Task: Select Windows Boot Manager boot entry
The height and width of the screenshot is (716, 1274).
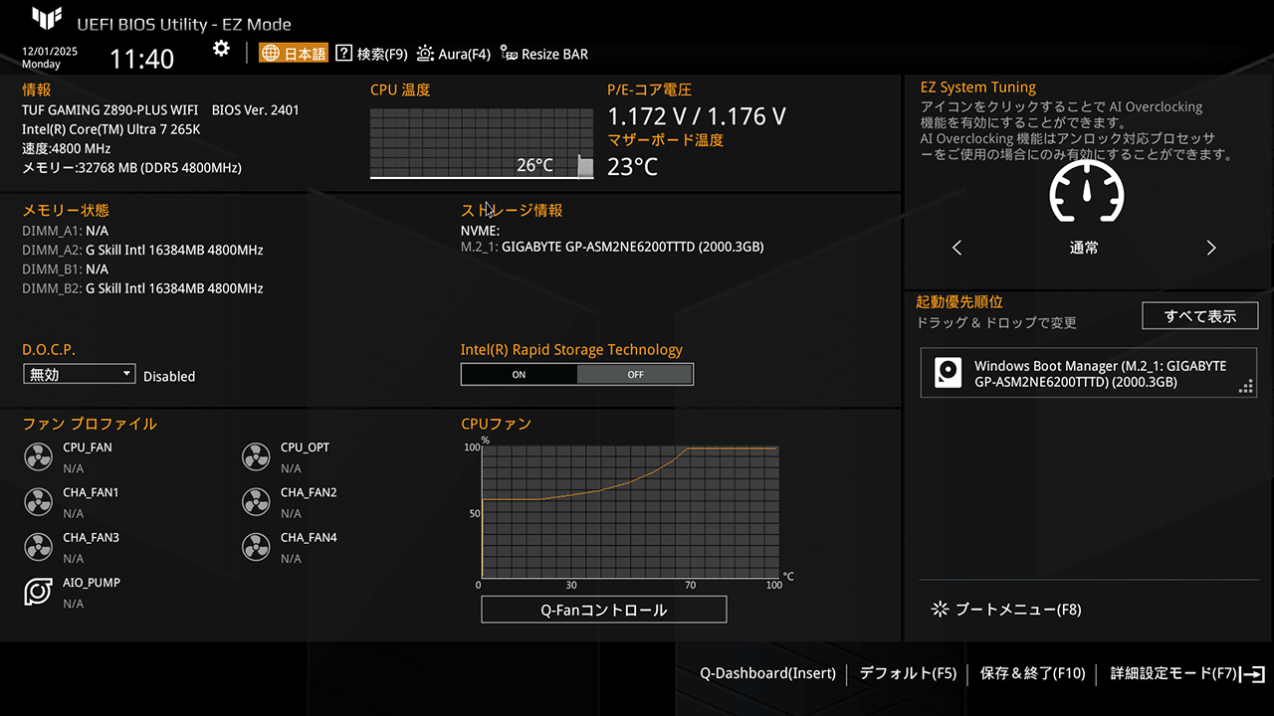Action: point(1088,374)
